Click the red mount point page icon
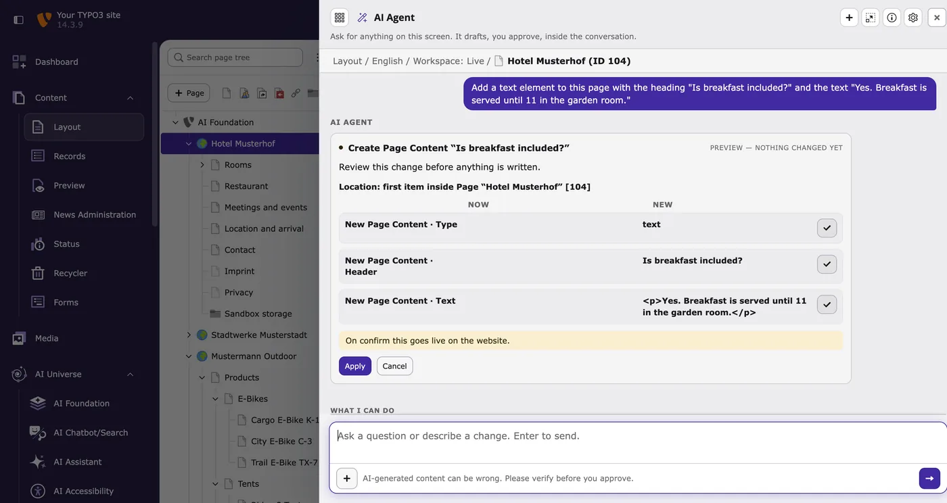 [279, 93]
